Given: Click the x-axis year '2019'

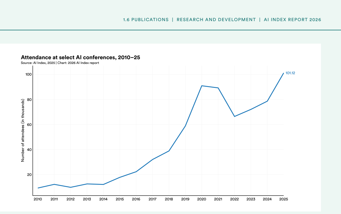Looking at the screenshot, I should pos(185,199).
